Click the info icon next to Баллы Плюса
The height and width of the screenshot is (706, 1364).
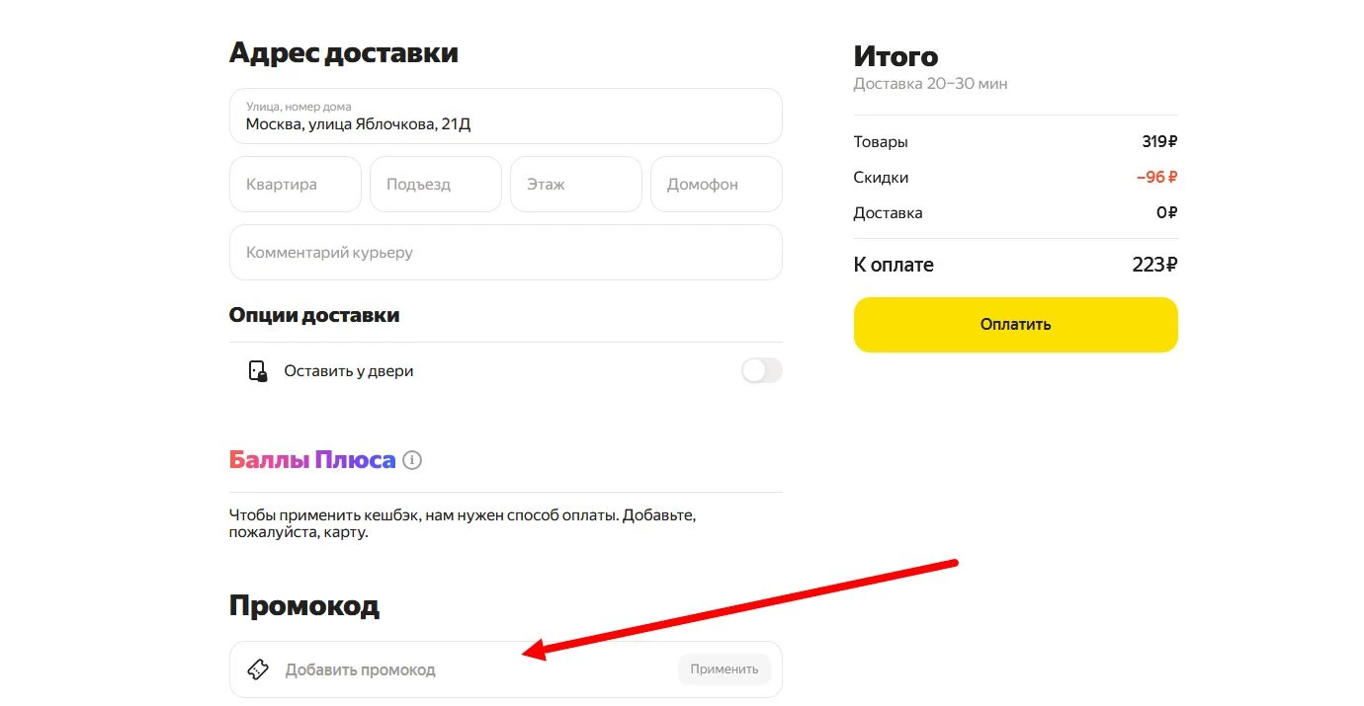pos(412,459)
